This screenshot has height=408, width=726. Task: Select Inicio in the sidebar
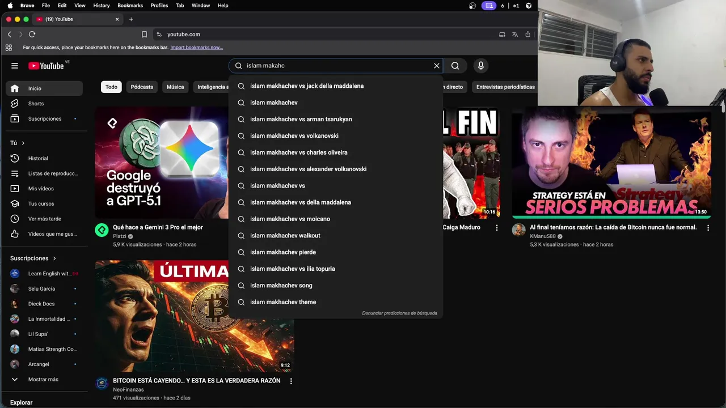tap(44, 88)
